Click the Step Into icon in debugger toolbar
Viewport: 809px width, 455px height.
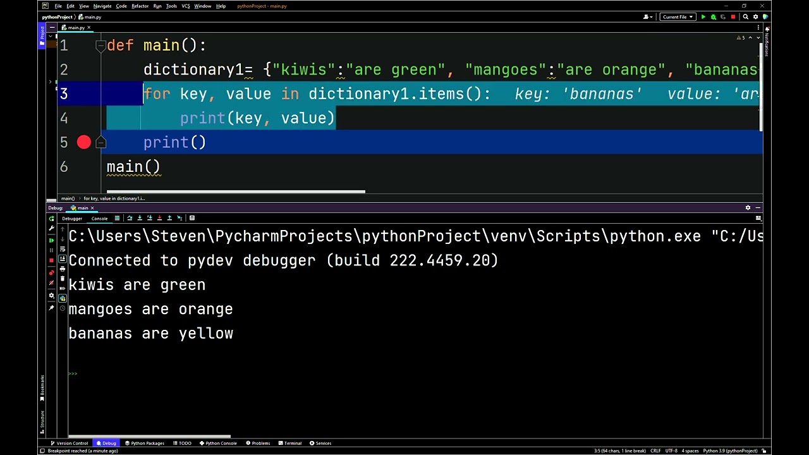[140, 218]
